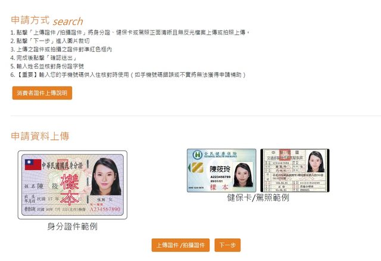Select the ID card sample image
The image size is (381, 261).
(x=73, y=185)
